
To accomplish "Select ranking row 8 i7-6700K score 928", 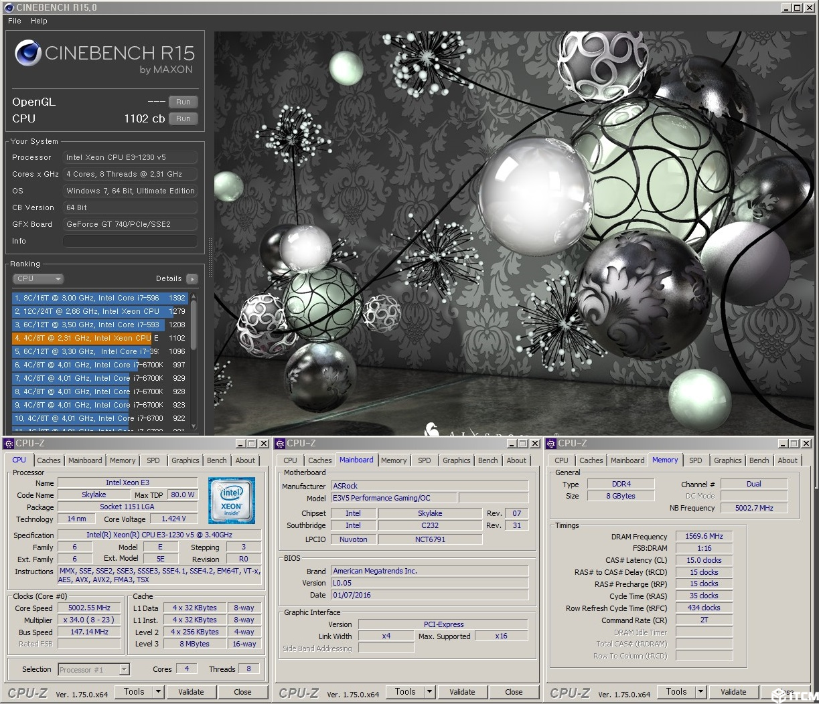I will coord(100,391).
